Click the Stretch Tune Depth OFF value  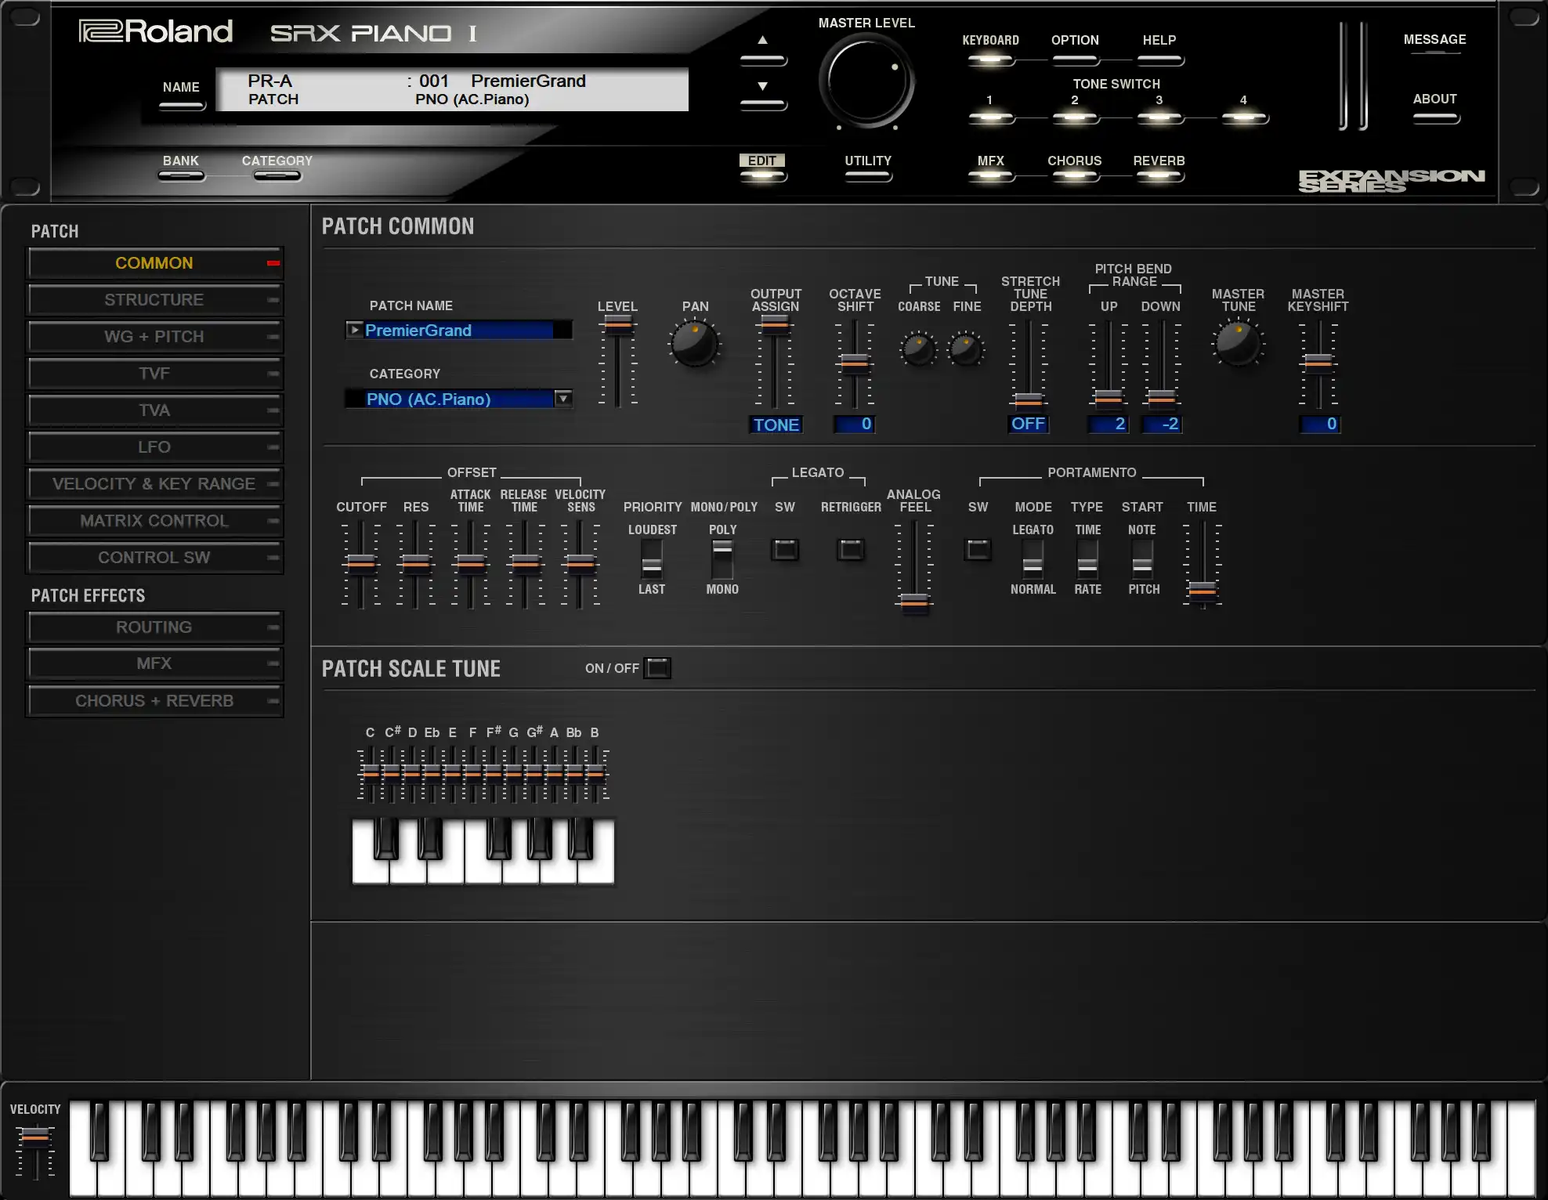pos(1028,424)
